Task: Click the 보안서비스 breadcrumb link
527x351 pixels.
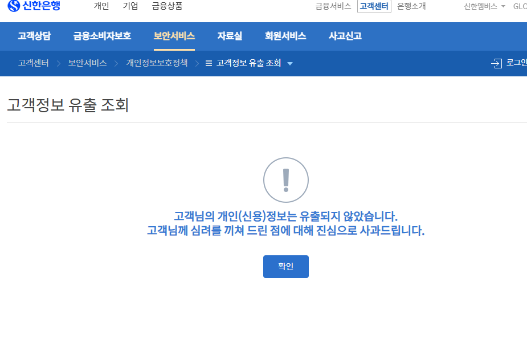Action: click(87, 63)
